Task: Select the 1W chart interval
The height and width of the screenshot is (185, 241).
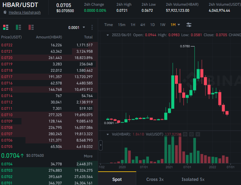Action: pos(163,25)
